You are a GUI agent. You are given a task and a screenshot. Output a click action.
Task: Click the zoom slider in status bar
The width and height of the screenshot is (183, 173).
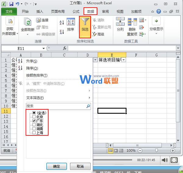click(x=156, y=151)
